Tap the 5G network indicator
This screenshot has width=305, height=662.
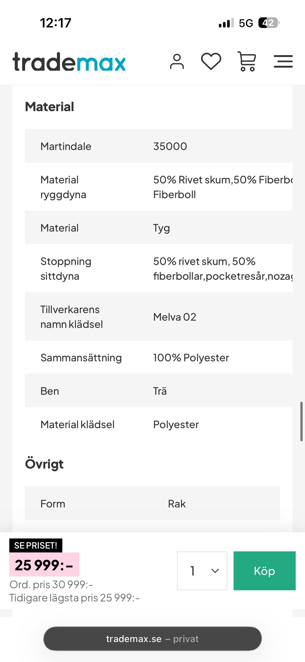coord(246,23)
